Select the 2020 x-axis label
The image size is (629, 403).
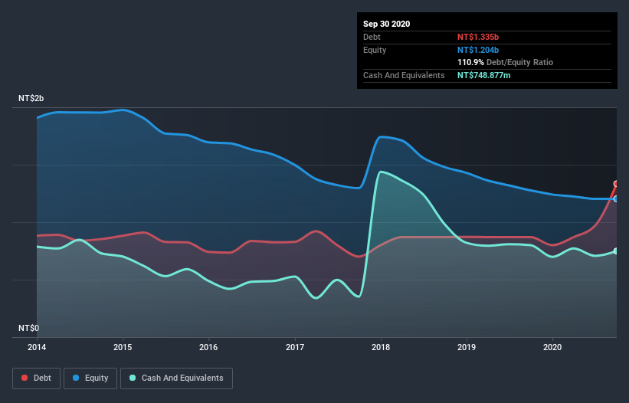(552, 347)
